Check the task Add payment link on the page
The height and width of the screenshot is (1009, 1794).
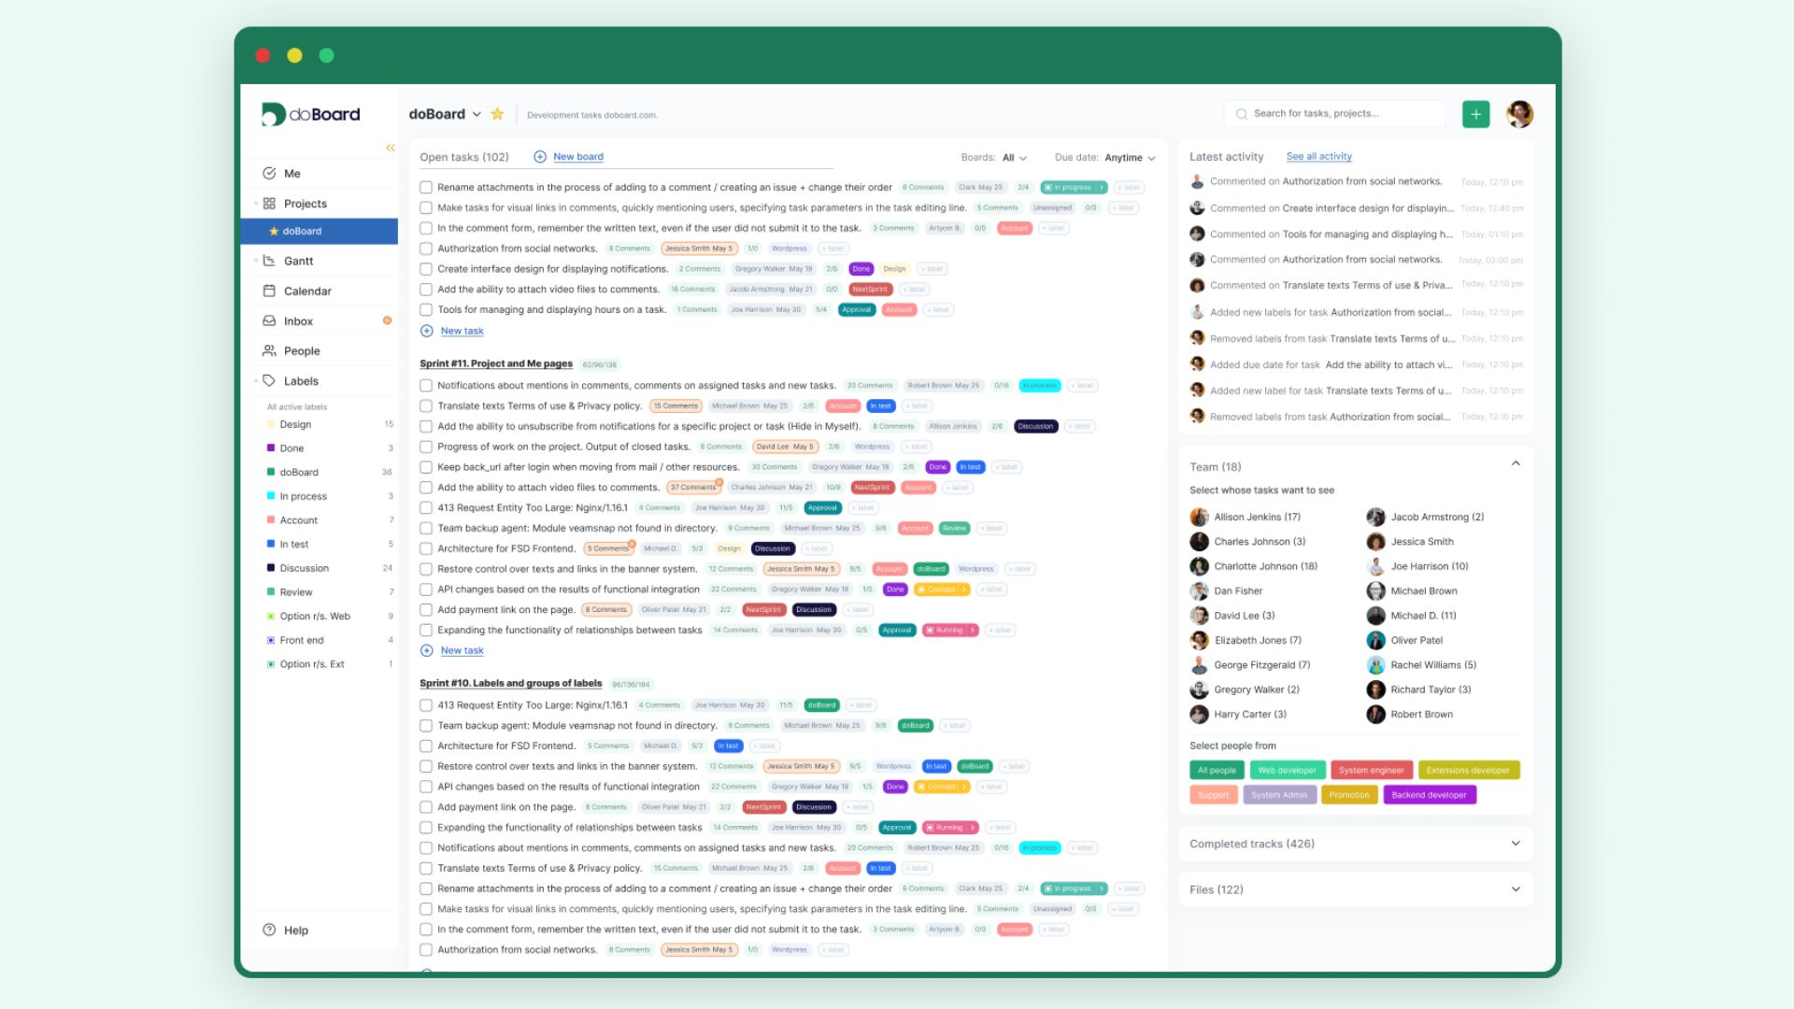tap(426, 609)
